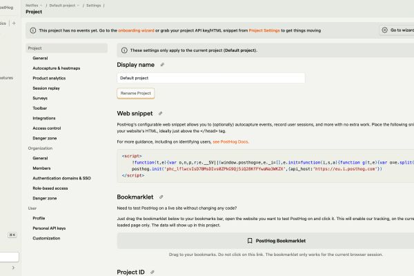414x276 pixels.
Task: Open the see PostHog Docs link
Action: [x=230, y=142]
